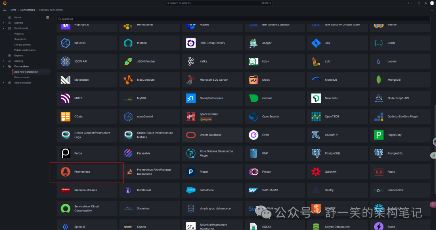This screenshot has height=230, width=436.
Task: Open Dashboards in the sidebar
Action: pyautogui.click(x=21, y=28)
